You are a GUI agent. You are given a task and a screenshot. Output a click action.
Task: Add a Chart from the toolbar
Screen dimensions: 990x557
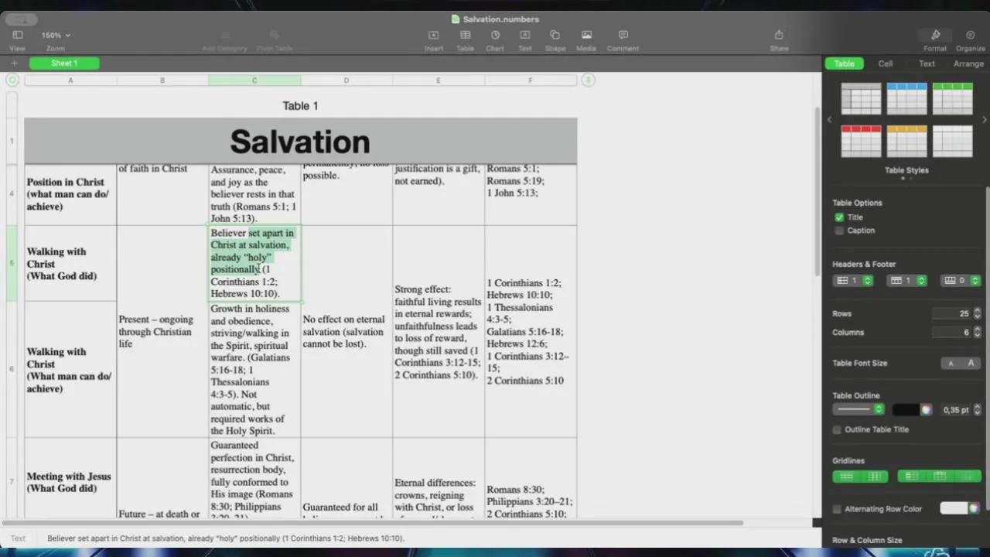[495, 35]
